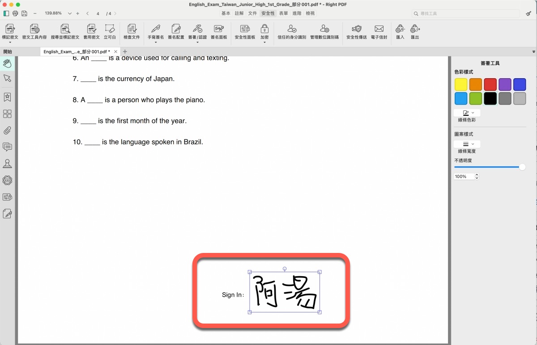Open 管理數位識別碼 manage digital IDs
537x345 pixels.
pyautogui.click(x=324, y=31)
